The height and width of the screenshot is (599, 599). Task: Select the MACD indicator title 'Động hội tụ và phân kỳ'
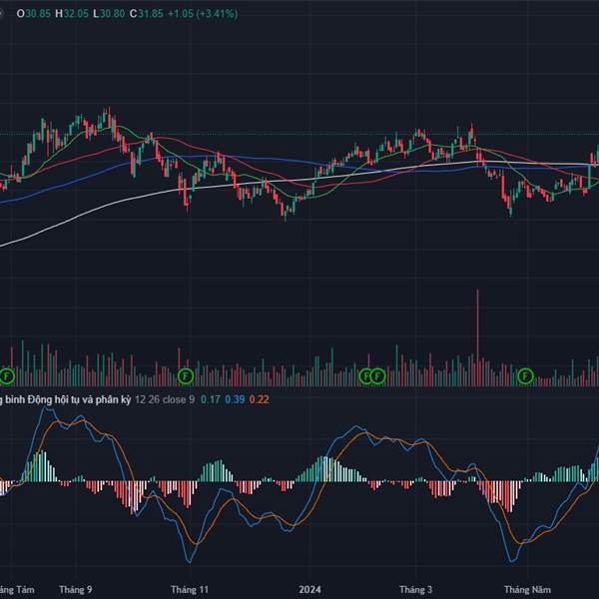click(x=79, y=399)
